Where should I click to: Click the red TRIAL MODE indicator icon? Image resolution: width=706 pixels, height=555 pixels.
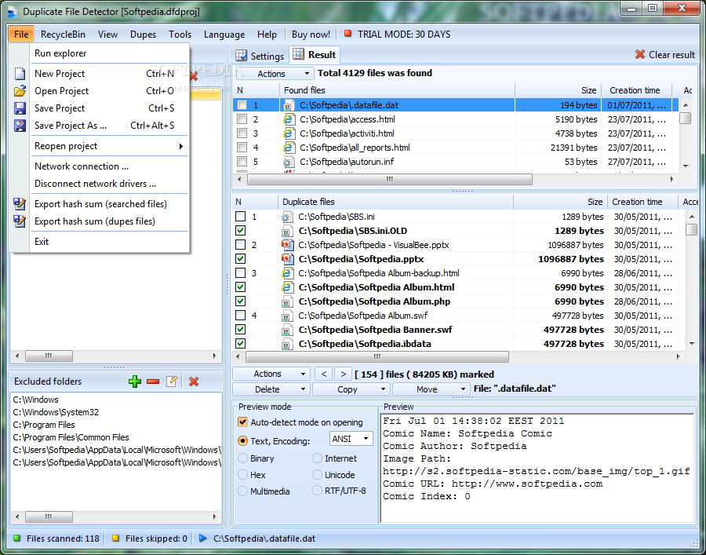[x=348, y=34]
